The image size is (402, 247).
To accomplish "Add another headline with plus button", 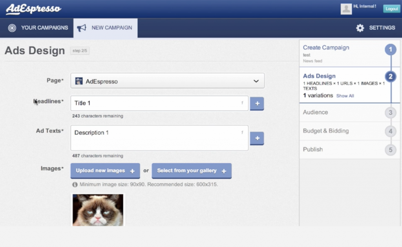I will tap(257, 104).
